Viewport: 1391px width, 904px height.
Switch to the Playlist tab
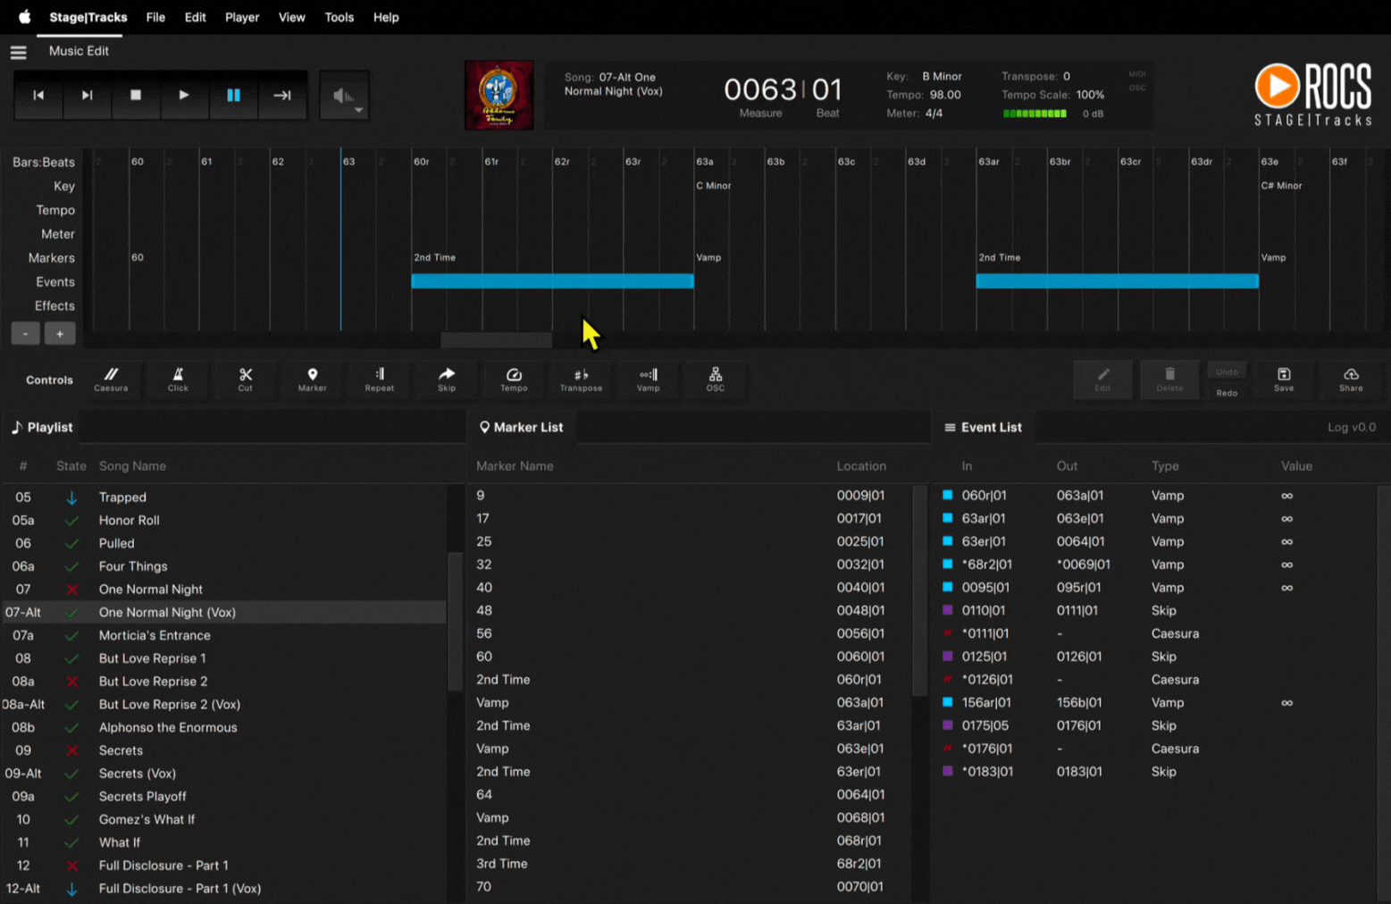pyautogui.click(x=42, y=427)
